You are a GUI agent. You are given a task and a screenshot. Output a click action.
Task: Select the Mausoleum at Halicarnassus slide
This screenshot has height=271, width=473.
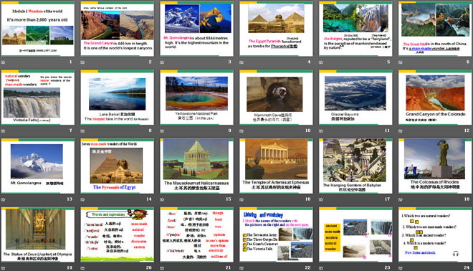pyautogui.click(x=196, y=166)
